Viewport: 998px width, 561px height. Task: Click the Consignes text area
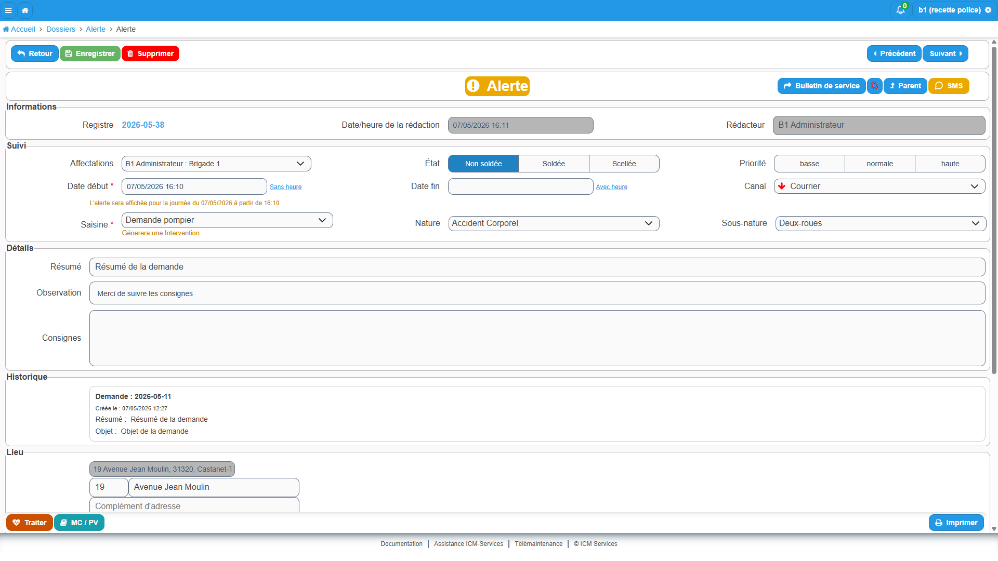[x=537, y=338]
